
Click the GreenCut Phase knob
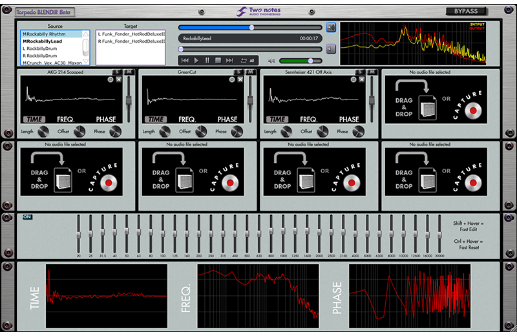237,132
